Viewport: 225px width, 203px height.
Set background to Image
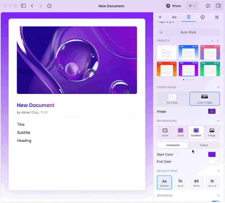coord(211,132)
